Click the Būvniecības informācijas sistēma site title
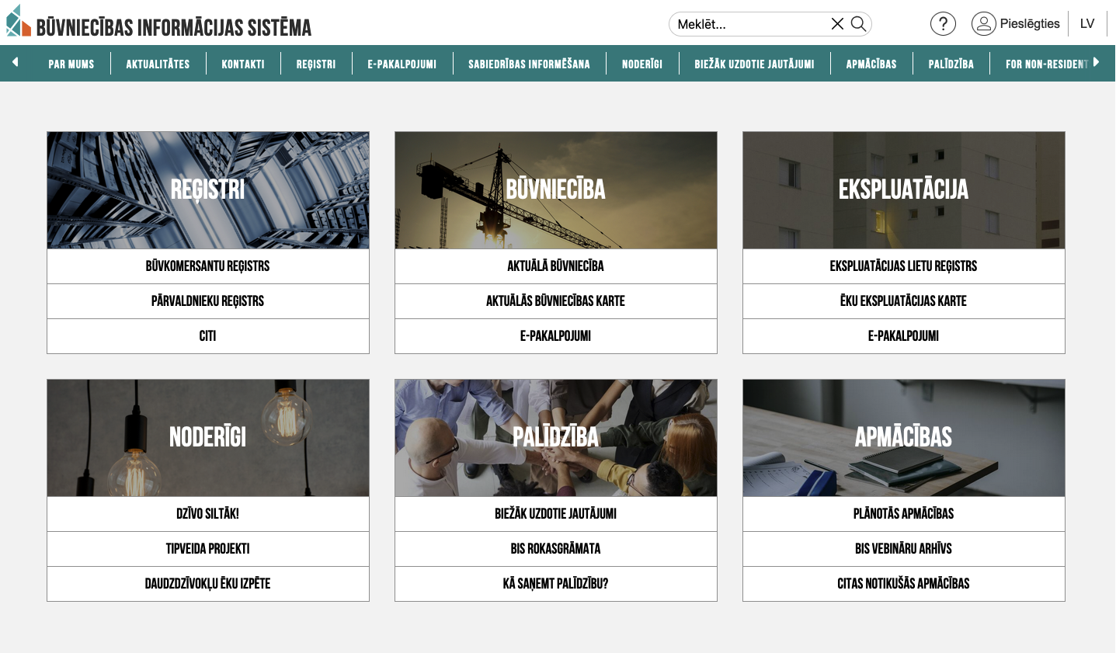Image resolution: width=1116 pixels, height=653 pixels. pyautogui.click(x=174, y=28)
